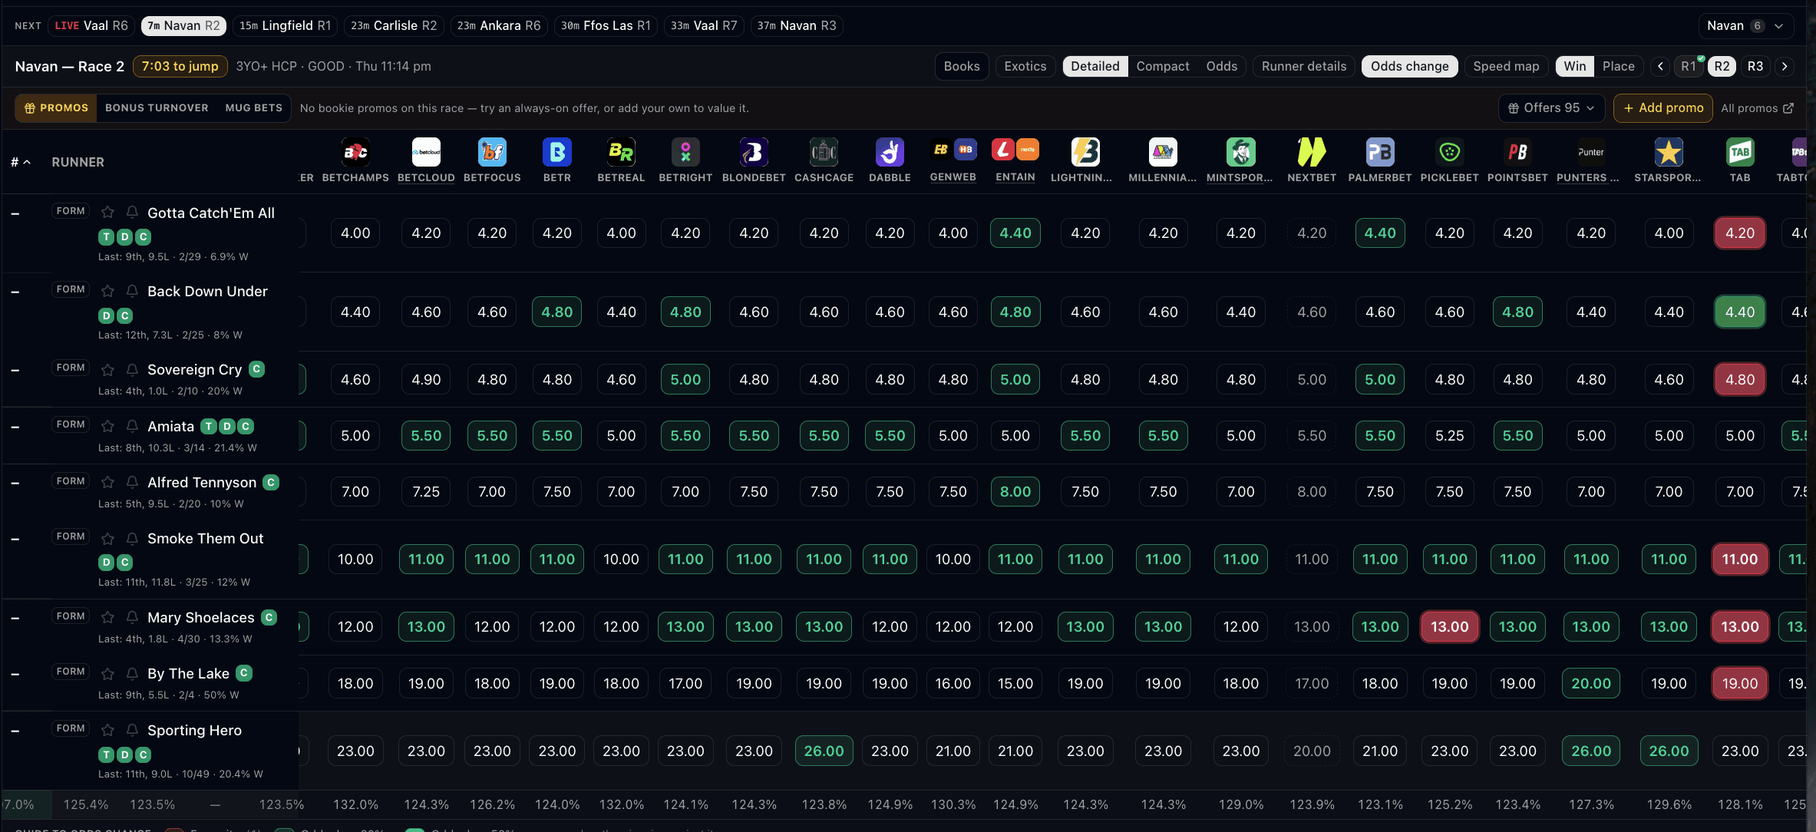Switch to Odds view mode
The image size is (1816, 832).
[1222, 66]
